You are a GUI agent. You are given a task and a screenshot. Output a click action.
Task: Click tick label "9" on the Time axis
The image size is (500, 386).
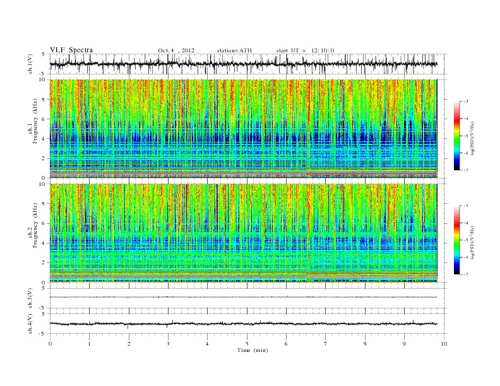point(404,344)
